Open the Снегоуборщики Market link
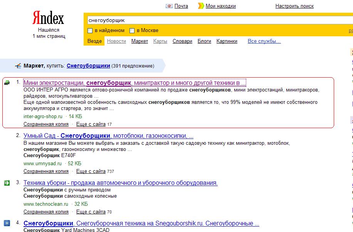The height and width of the screenshot is (232, 353). pos(88,66)
